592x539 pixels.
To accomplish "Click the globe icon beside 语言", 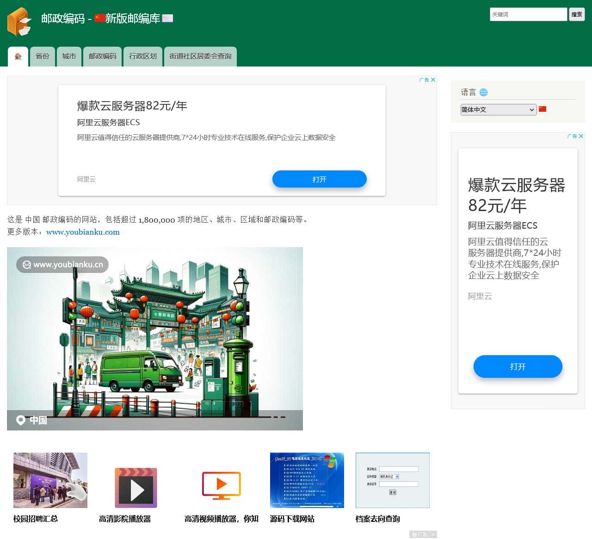I will (483, 92).
